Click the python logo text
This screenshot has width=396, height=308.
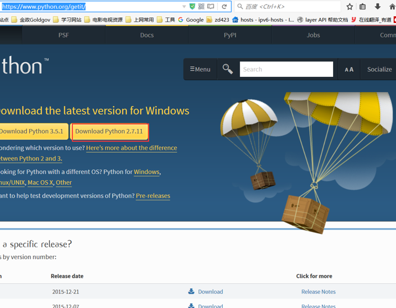pos(24,66)
